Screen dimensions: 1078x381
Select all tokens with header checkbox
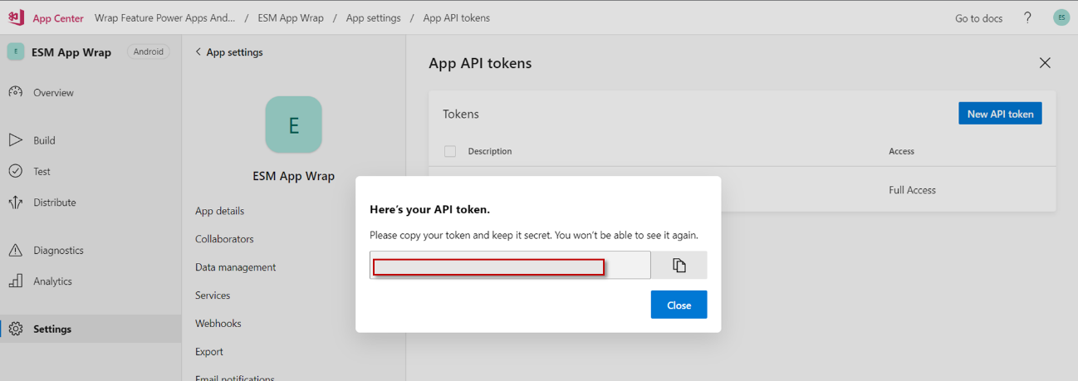click(450, 151)
